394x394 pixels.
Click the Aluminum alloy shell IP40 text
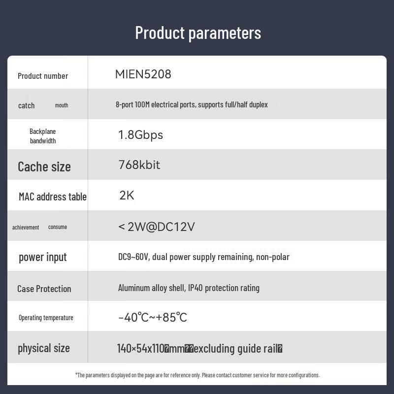(189, 288)
